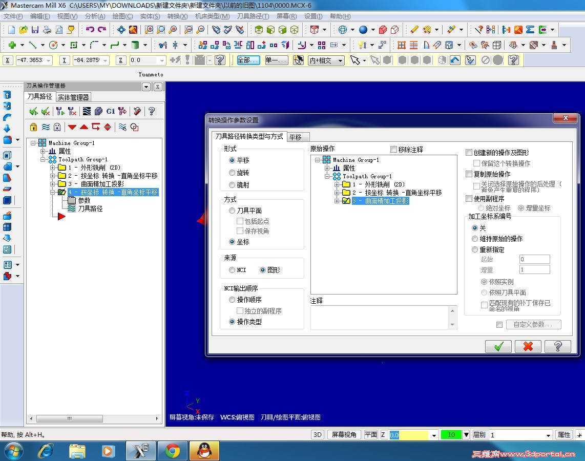Save the file with floppy disk icon
Screen dimensions: 585x461
(35, 30)
